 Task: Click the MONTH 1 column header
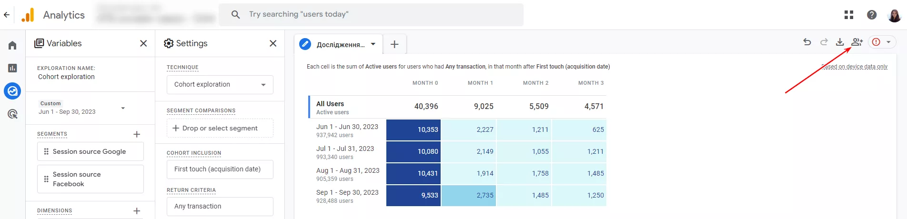pos(480,83)
